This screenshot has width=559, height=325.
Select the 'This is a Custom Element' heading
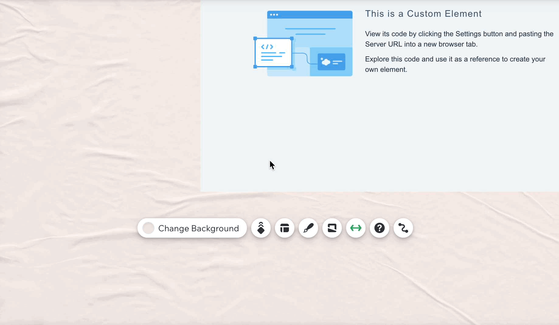coord(423,14)
